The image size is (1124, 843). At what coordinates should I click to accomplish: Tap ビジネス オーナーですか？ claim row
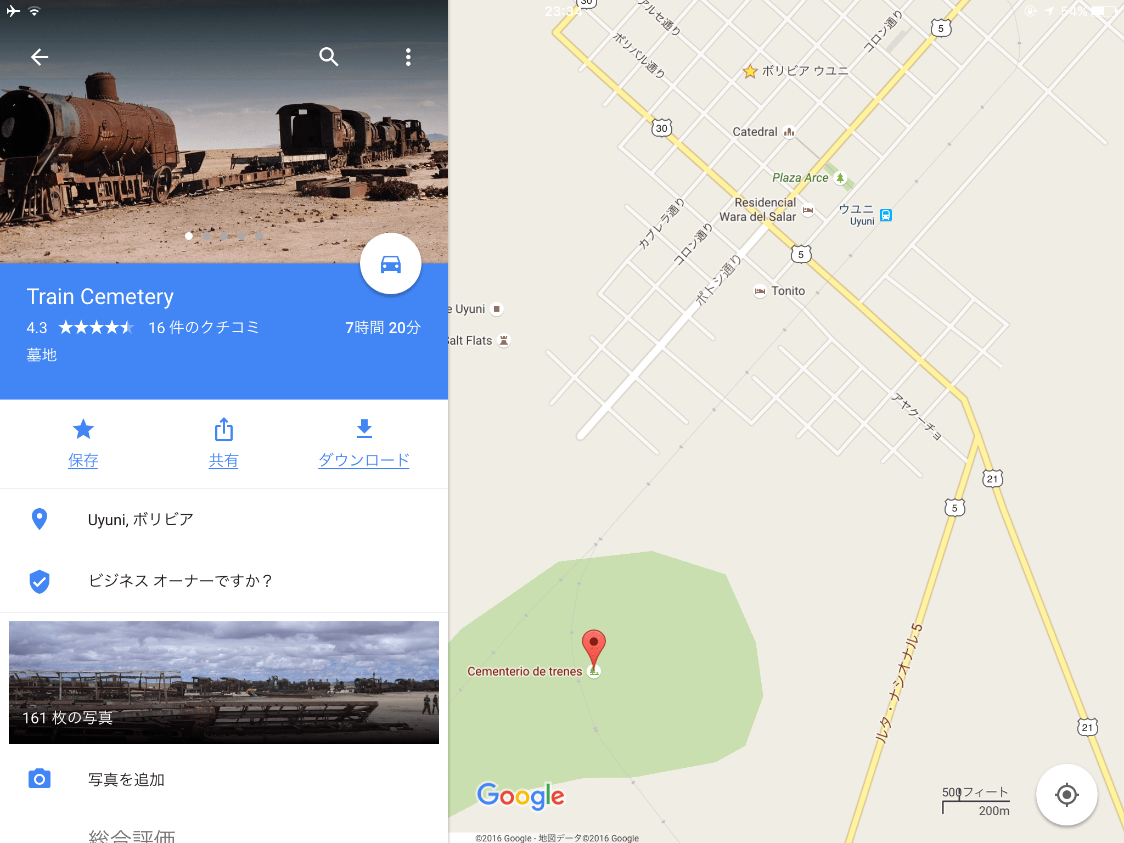[224, 581]
